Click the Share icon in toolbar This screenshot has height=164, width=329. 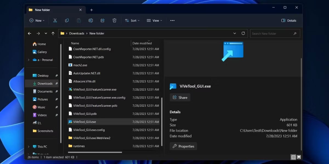click(103, 20)
